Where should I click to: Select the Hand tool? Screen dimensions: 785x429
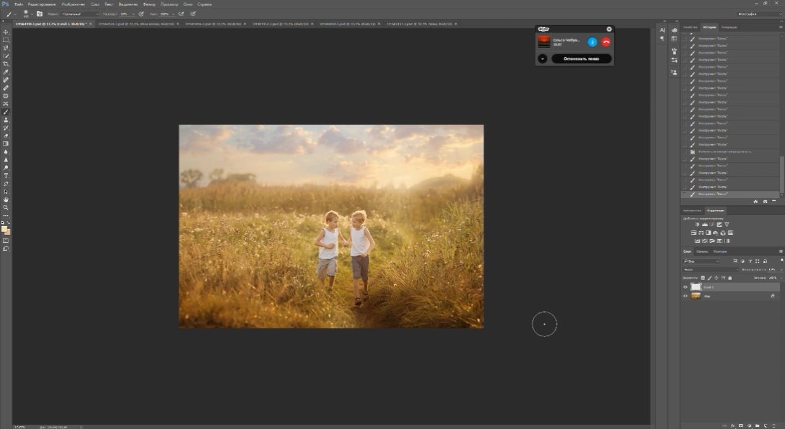6,200
